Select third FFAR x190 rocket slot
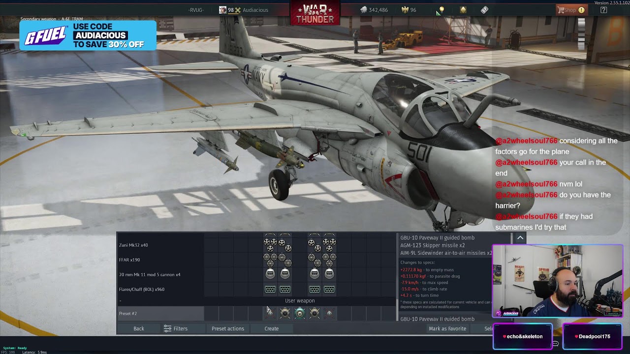Screen dimensions: 630x354 (x=315, y=260)
